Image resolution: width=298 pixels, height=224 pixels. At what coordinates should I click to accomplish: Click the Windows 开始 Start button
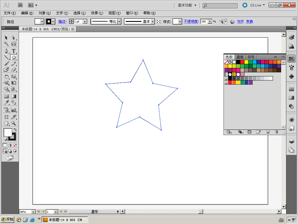click(x=7, y=219)
